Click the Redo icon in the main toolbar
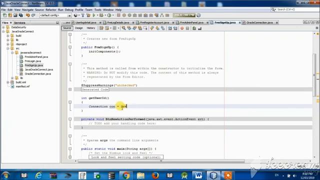The width and height of the screenshot is (320, 180). pyautogui.click(x=33, y=15)
